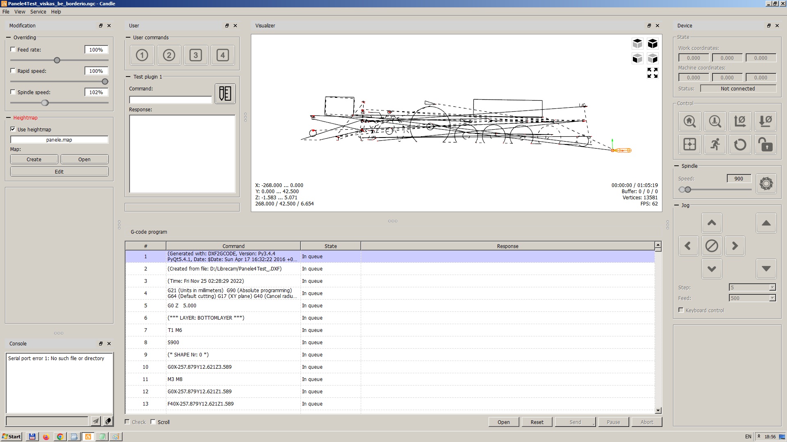Collapse the Jog section
The height and width of the screenshot is (442, 787).
pos(676,205)
